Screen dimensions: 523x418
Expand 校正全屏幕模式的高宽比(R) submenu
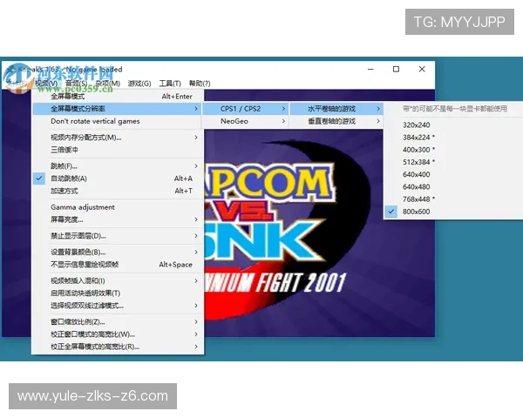coord(118,347)
